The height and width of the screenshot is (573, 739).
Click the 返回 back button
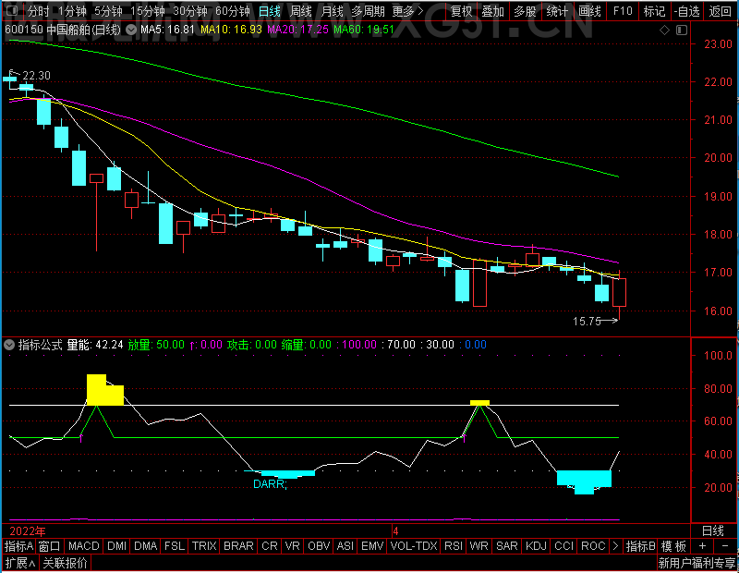pyautogui.click(x=721, y=11)
